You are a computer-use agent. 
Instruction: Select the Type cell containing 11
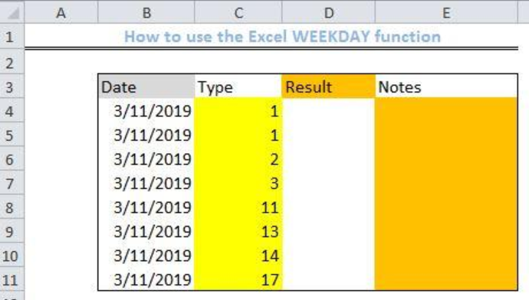[x=238, y=207]
